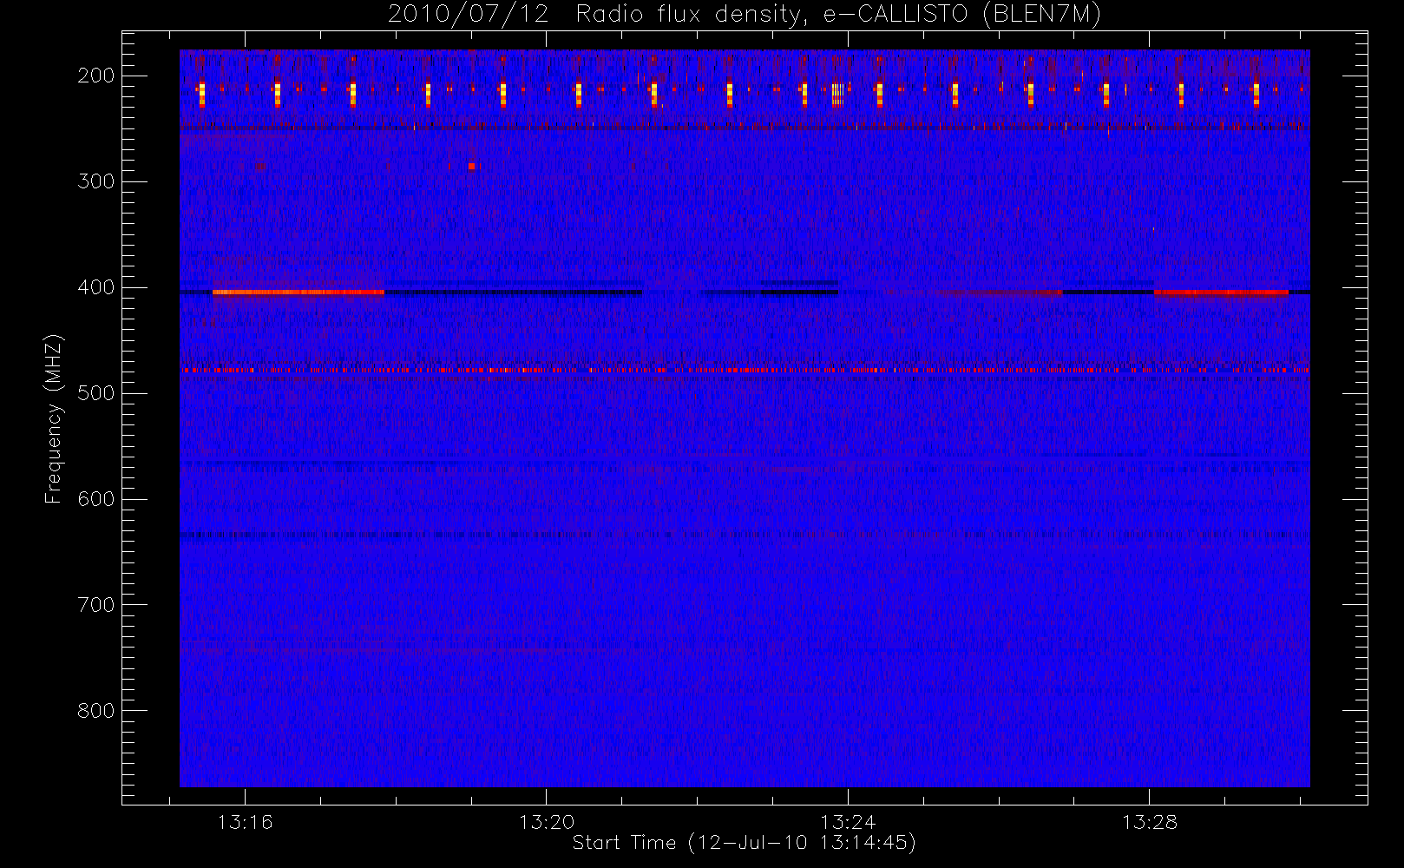Screen dimensions: 1404x868
Task: Click the red emission band at 400 MHz near 13:28
Action: [1221, 293]
